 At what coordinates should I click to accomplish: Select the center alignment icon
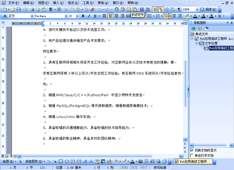coord(117,16)
